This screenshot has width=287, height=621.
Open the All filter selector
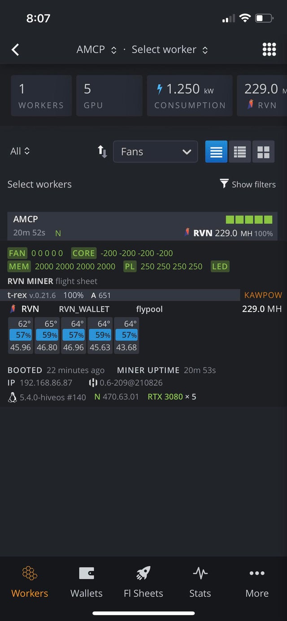pos(20,151)
